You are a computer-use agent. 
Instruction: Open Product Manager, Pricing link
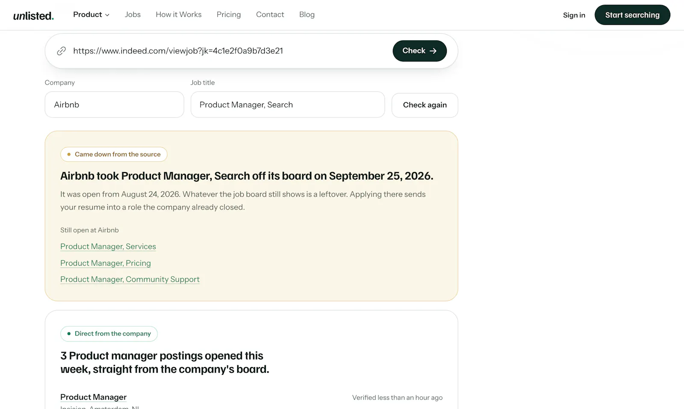point(106,263)
